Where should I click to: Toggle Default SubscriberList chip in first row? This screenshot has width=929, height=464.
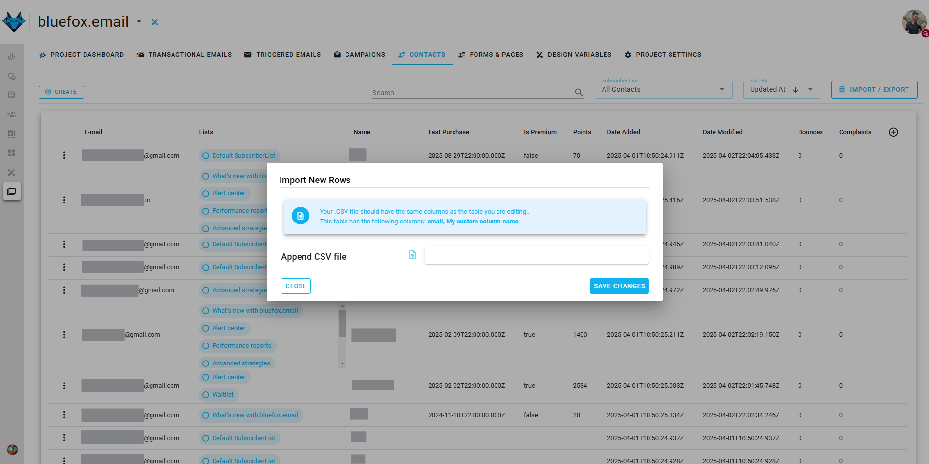(x=239, y=156)
